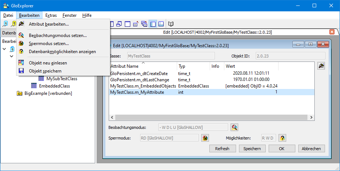The image size is (340, 171).
Task: Click the horizontal scrollbar thumb in attribute list
Action: pos(212,117)
